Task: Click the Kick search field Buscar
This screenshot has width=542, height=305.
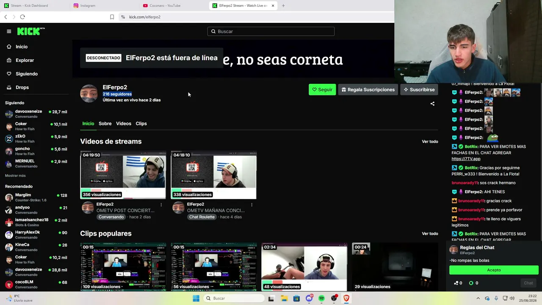Action: pos(271,31)
